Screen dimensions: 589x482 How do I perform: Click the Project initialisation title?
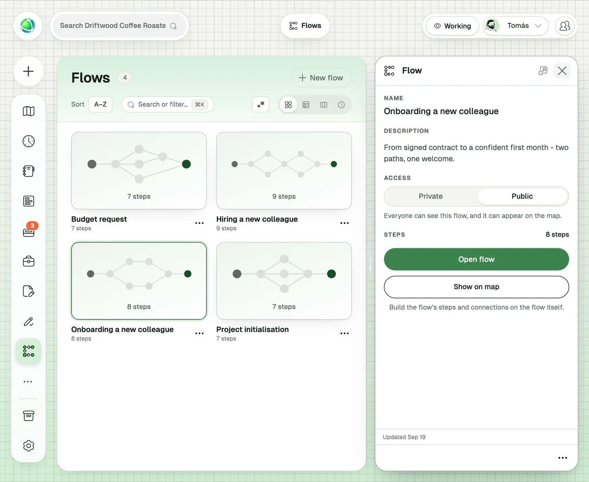[252, 330]
